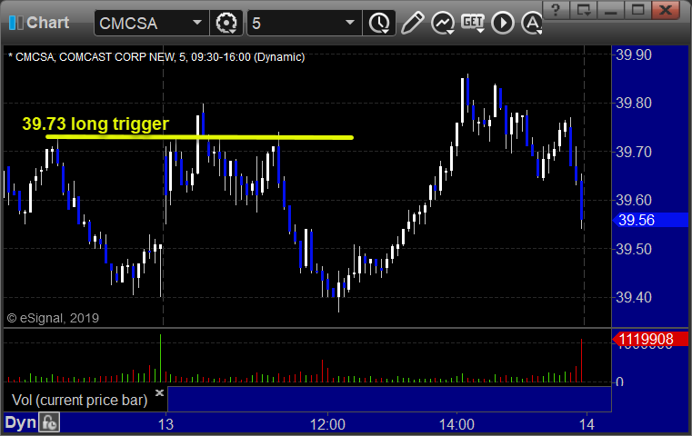Screen dimensions: 692x436
Task: Click the 39.80 price axis label
Action: point(633,104)
